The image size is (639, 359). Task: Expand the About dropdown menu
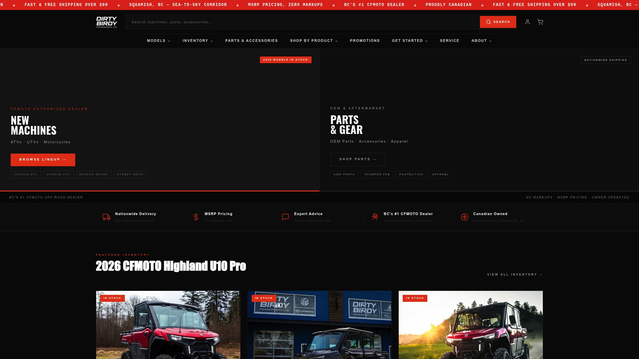[x=481, y=41]
